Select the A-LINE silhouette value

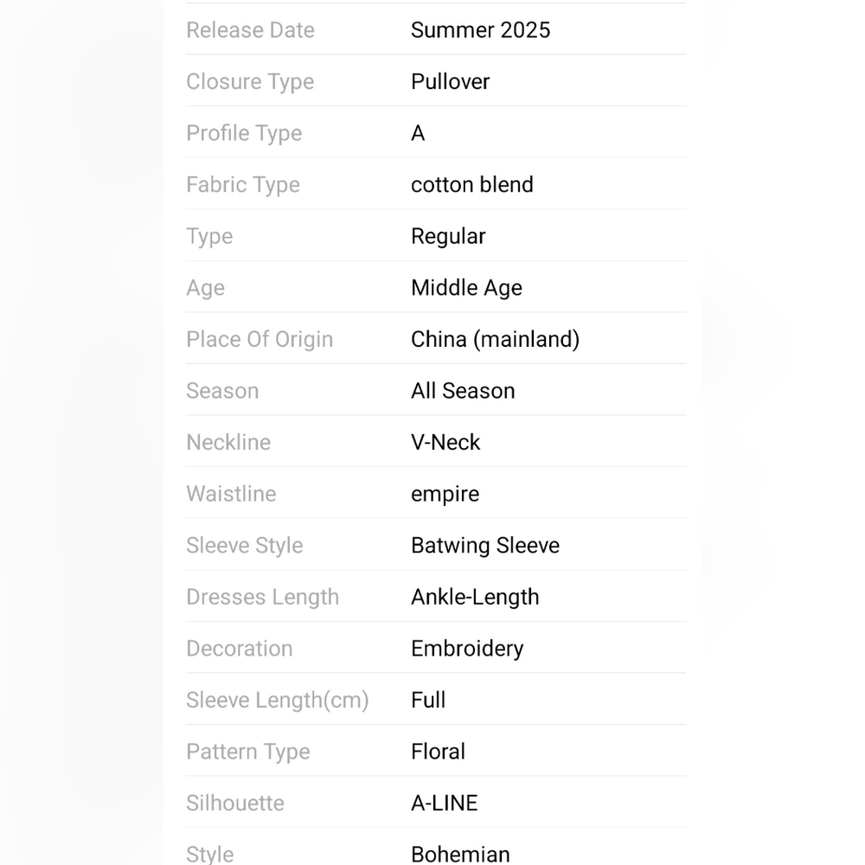tap(444, 803)
